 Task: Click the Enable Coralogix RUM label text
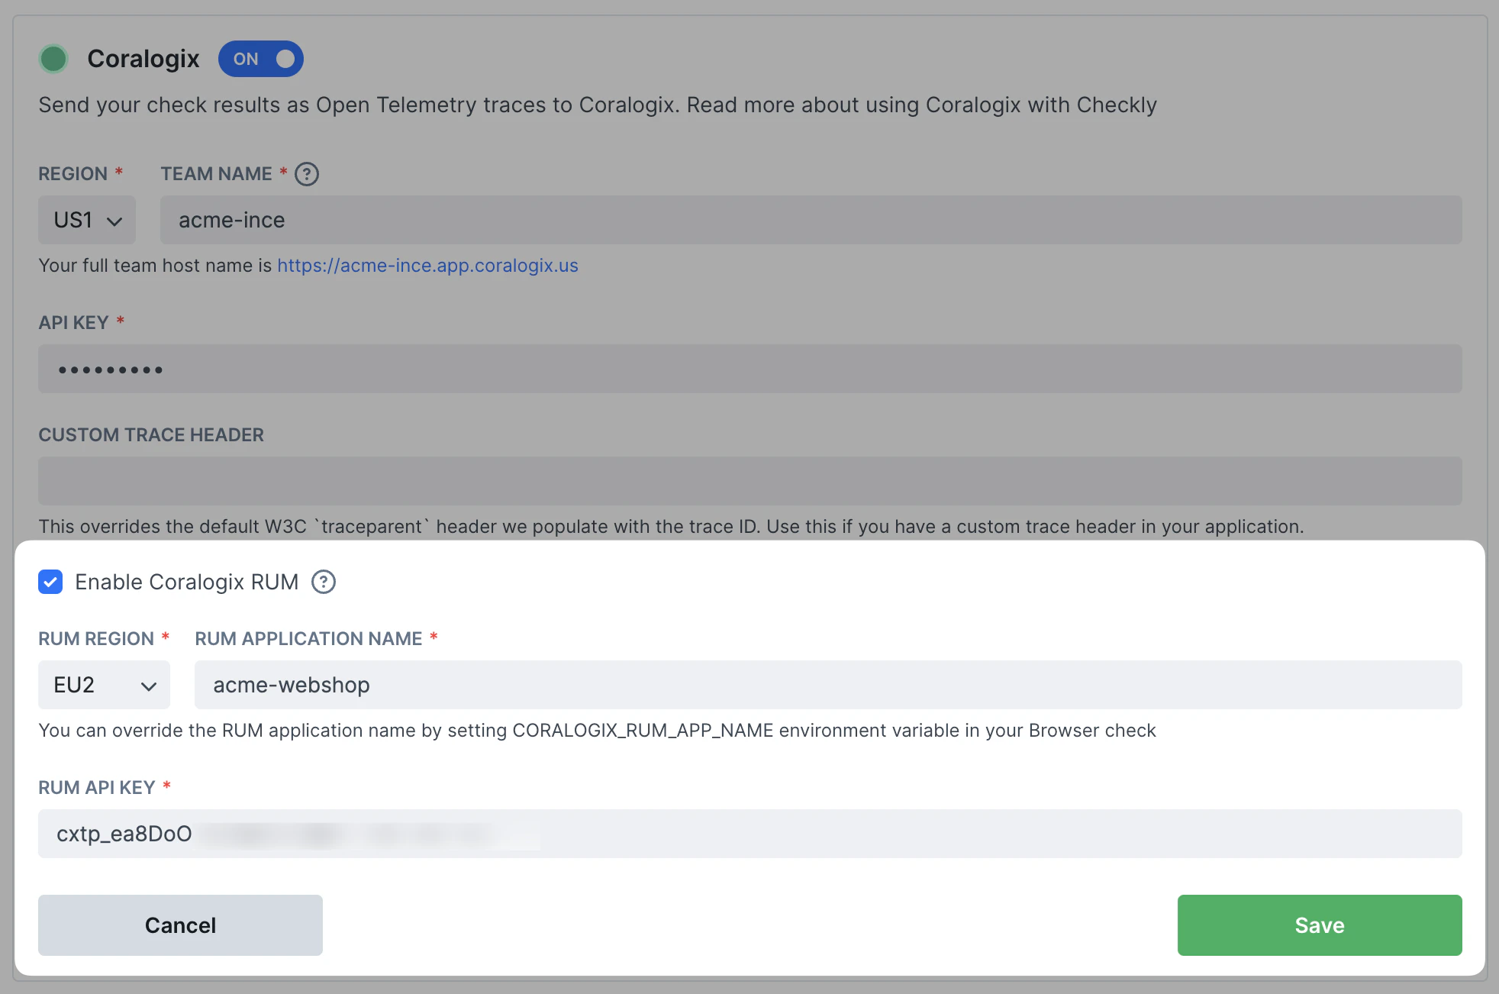click(186, 582)
